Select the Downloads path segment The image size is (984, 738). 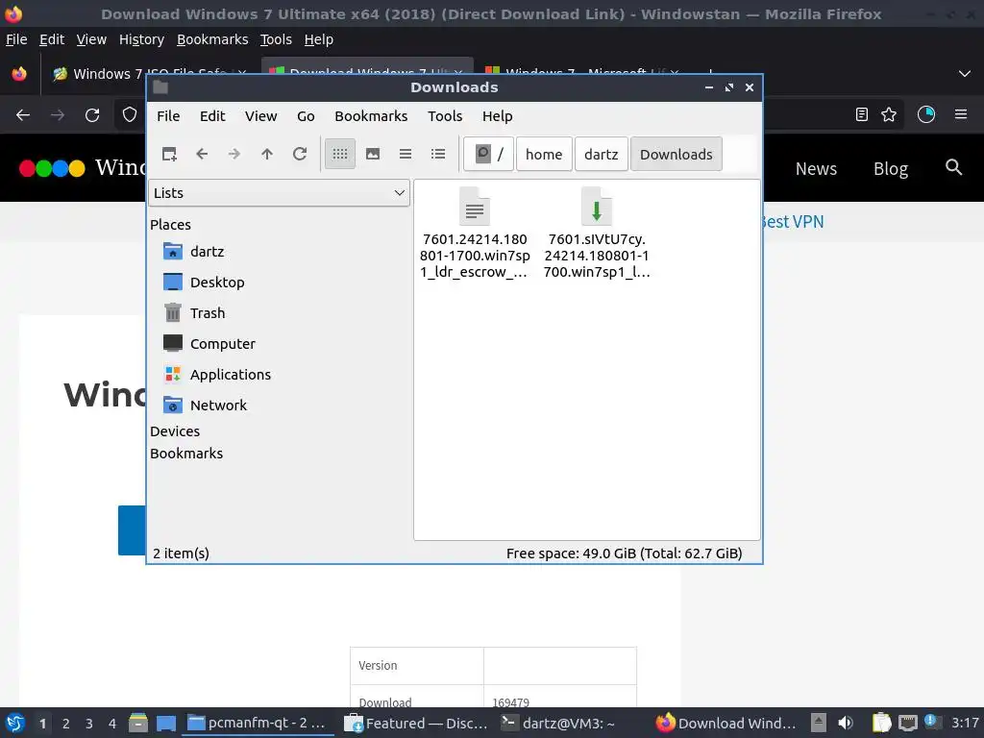676,155
